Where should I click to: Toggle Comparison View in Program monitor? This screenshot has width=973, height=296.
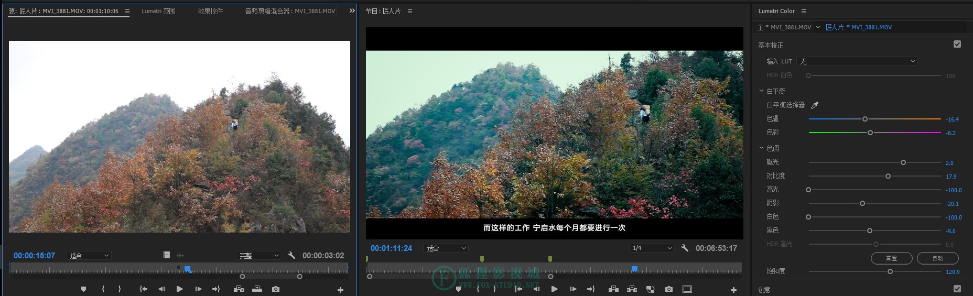click(x=651, y=289)
